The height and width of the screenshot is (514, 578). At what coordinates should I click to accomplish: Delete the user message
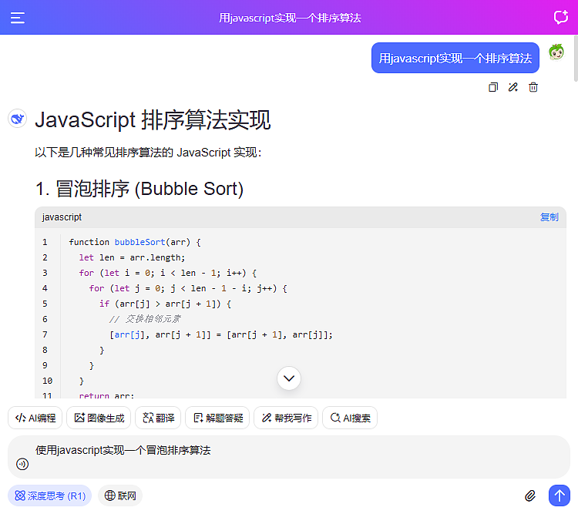click(x=533, y=87)
